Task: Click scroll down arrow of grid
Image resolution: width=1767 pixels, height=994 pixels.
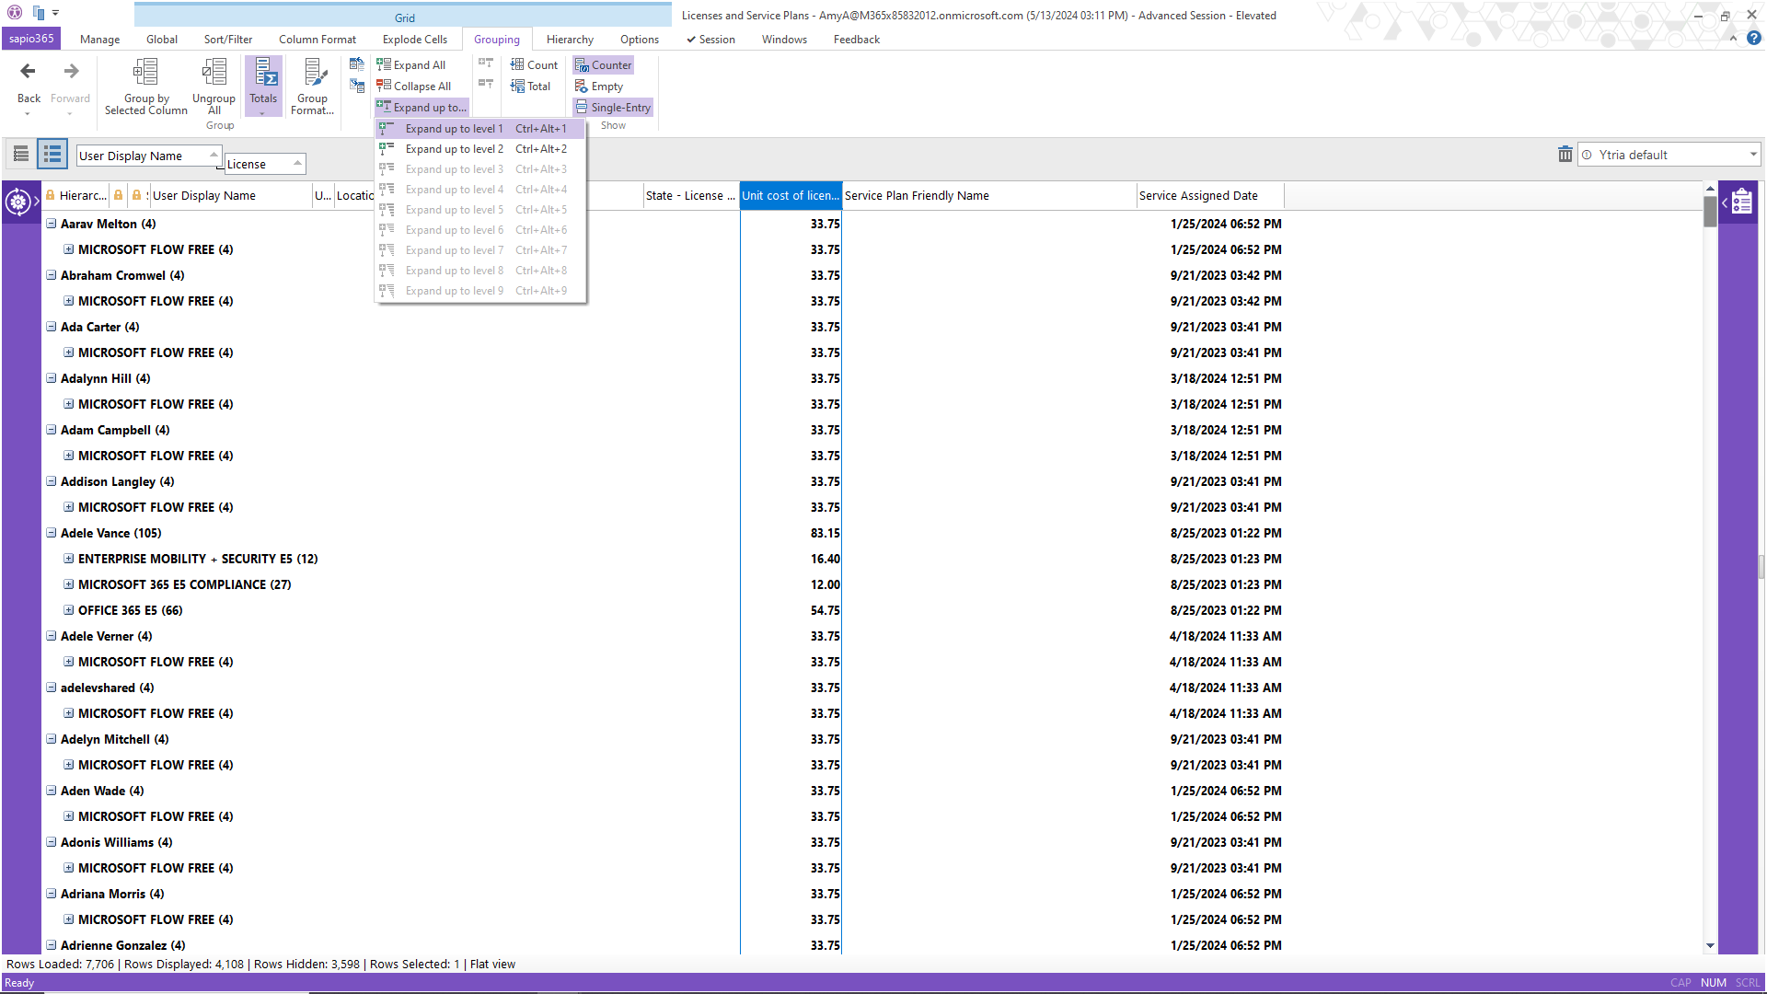Action: coord(1710,945)
